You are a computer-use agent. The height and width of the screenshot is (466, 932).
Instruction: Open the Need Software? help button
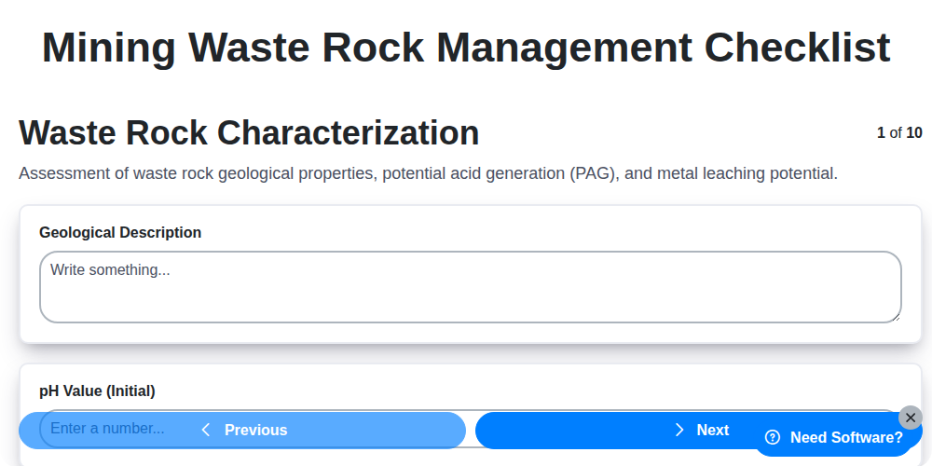tap(833, 437)
